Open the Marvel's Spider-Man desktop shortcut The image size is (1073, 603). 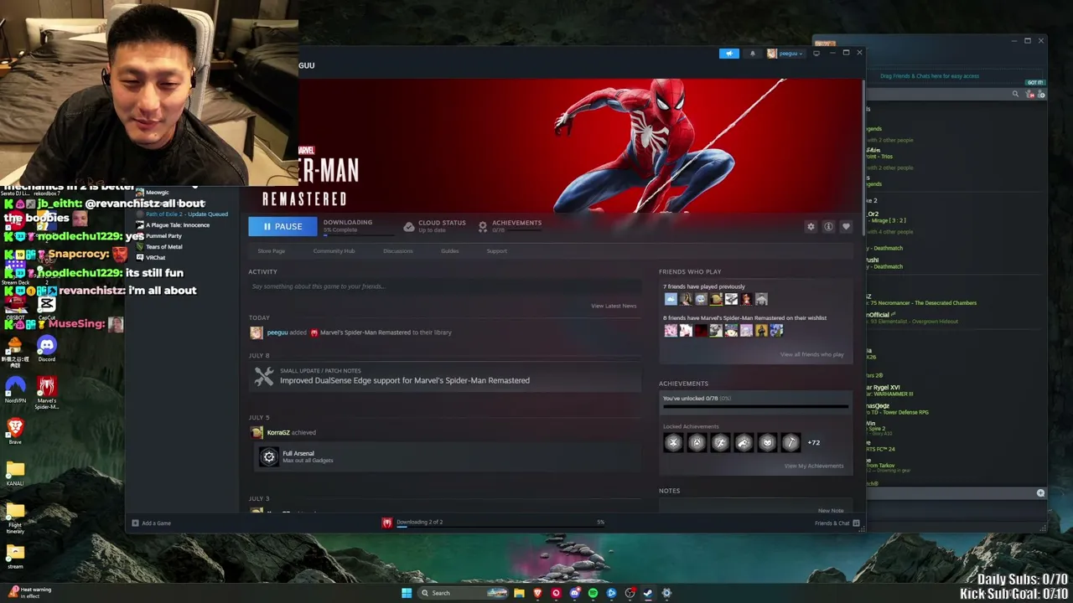click(47, 393)
